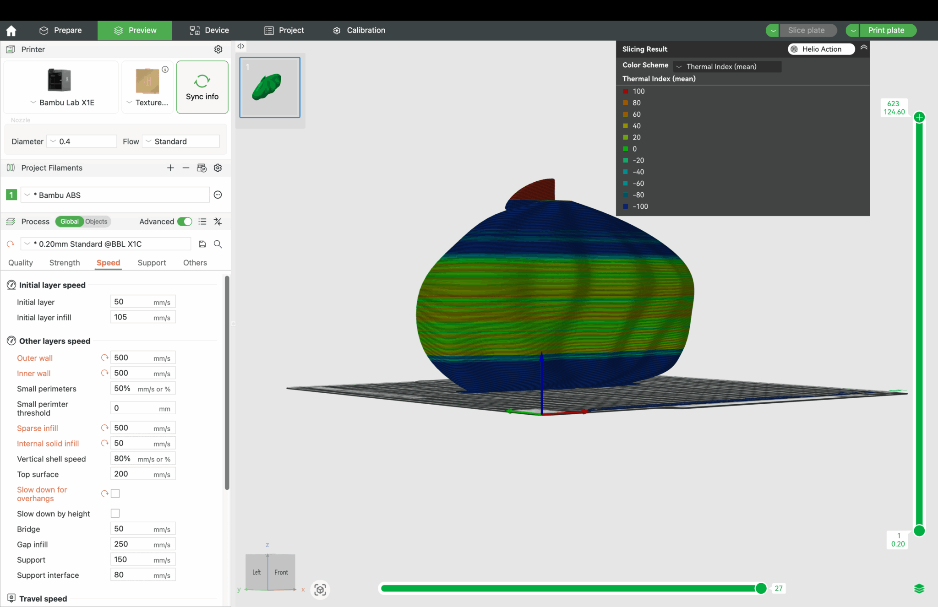
Task: Click the orientation snapshot icon near the view cube
Action: click(x=320, y=590)
